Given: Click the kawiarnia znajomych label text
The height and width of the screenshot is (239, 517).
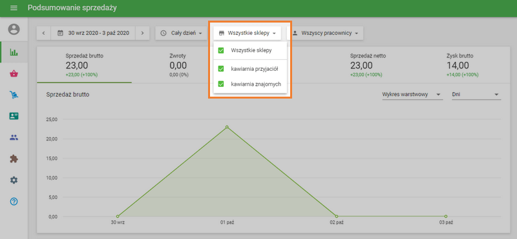Looking at the screenshot, I should click(x=256, y=84).
